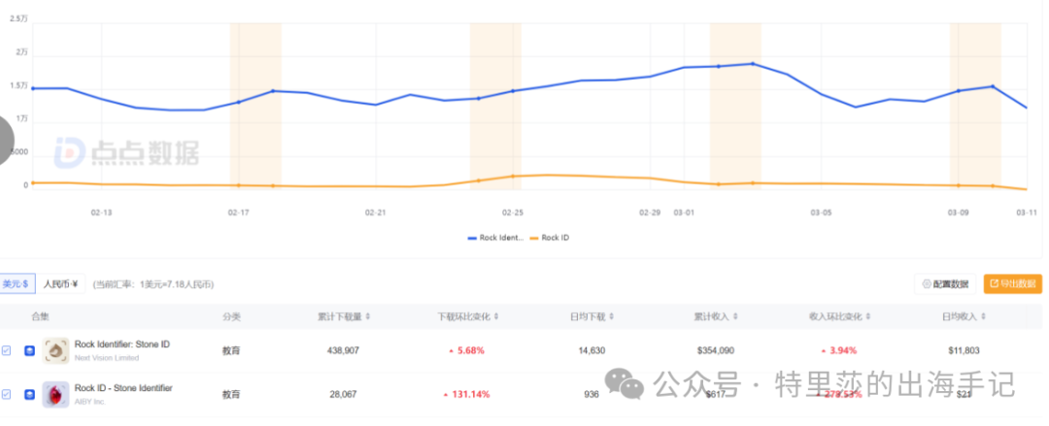
Task: Select daily revenue $11,803
Action: tap(964, 350)
